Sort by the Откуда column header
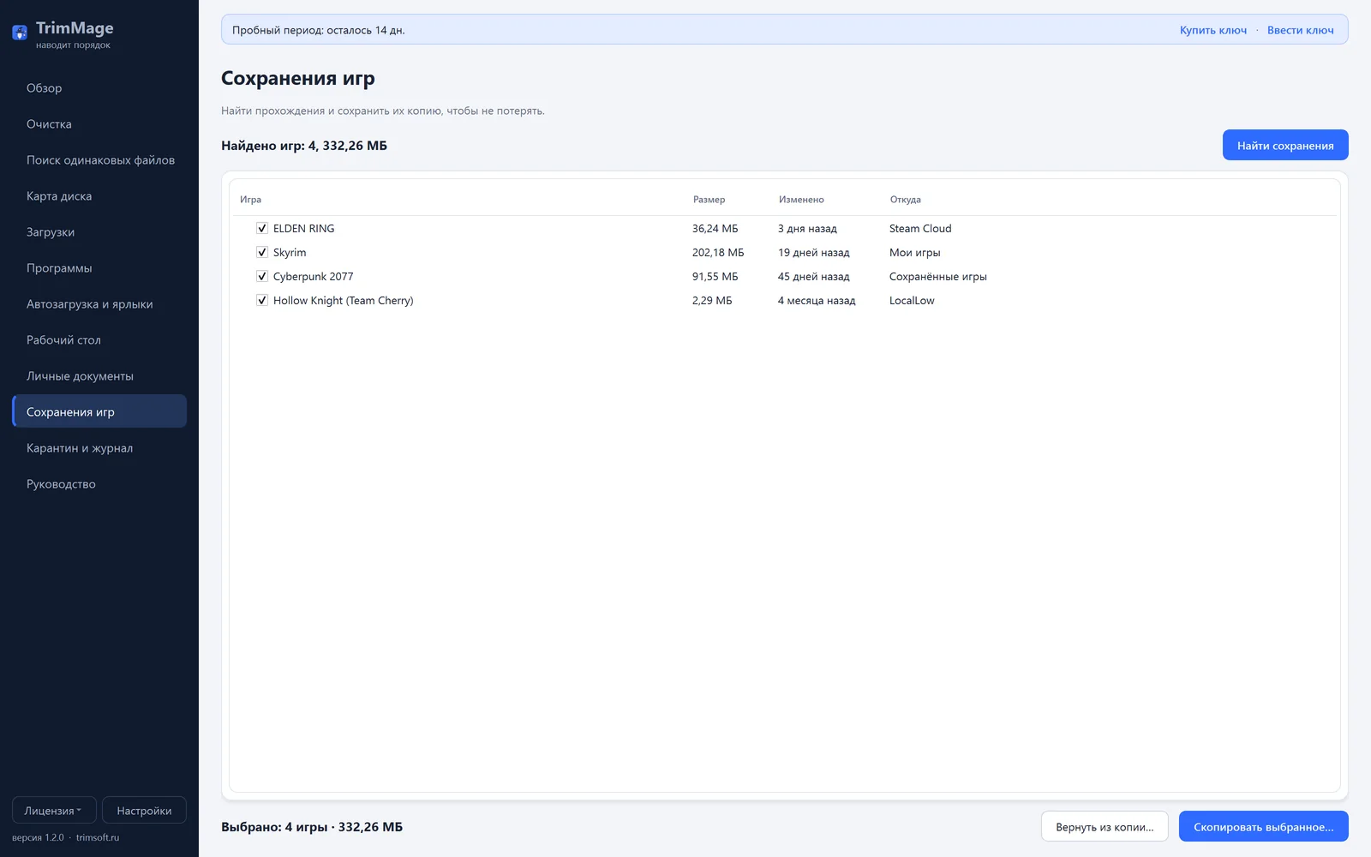1371x857 pixels. [905, 200]
